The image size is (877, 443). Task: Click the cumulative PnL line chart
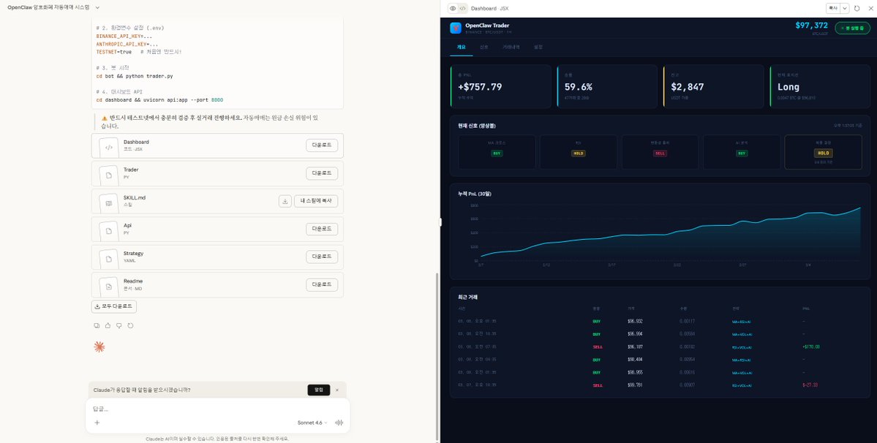tap(671, 232)
